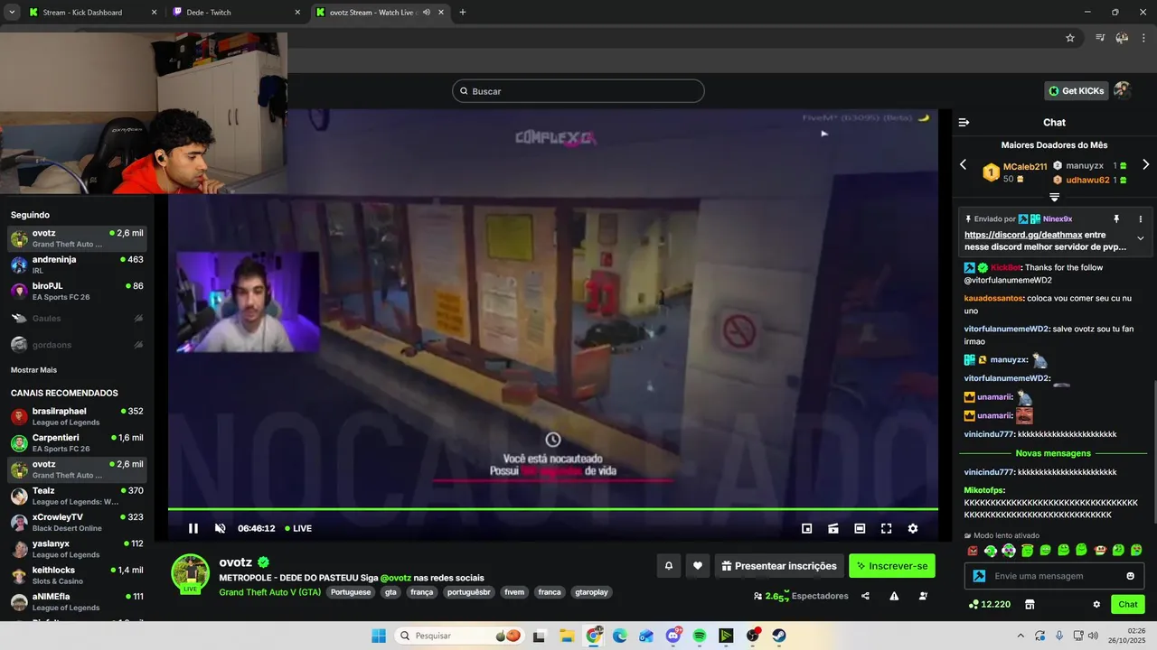Open andreninja channel in sidebar
Viewport: 1157px width, 650px height.
pos(77,265)
